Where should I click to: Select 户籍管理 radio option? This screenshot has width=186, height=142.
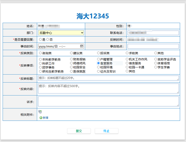[x=98, y=59]
